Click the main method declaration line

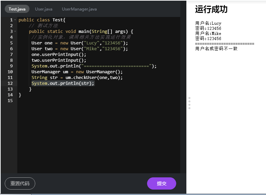[81, 32]
